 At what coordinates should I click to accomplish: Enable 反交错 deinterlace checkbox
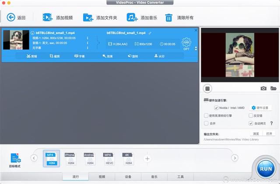(251, 116)
